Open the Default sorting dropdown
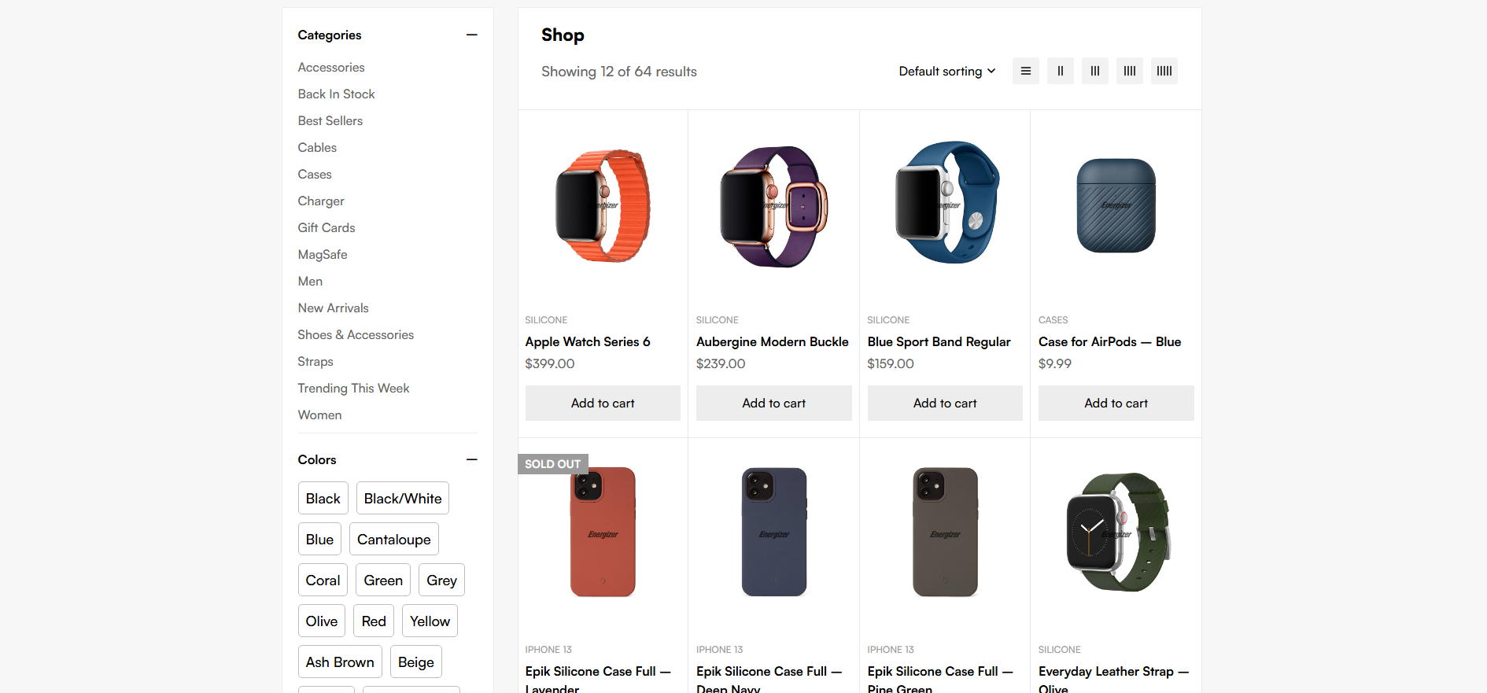 [946, 71]
